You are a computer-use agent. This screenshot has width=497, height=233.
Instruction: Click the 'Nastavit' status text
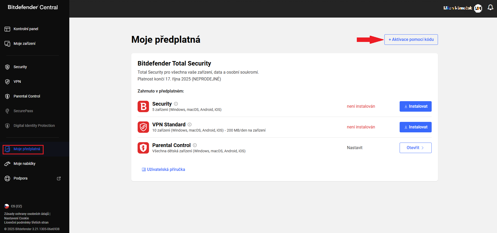tap(355, 148)
